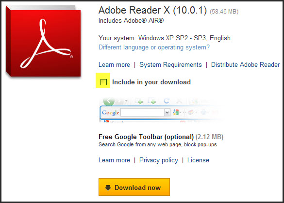Click the first new-tab plus icon in toolbar preview
This screenshot has width=284, height=203.
click(x=139, y=101)
